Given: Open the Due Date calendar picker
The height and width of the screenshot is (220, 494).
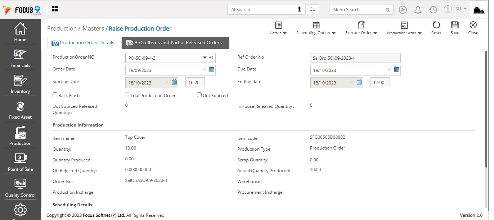Looking at the screenshot, I should [396, 70].
